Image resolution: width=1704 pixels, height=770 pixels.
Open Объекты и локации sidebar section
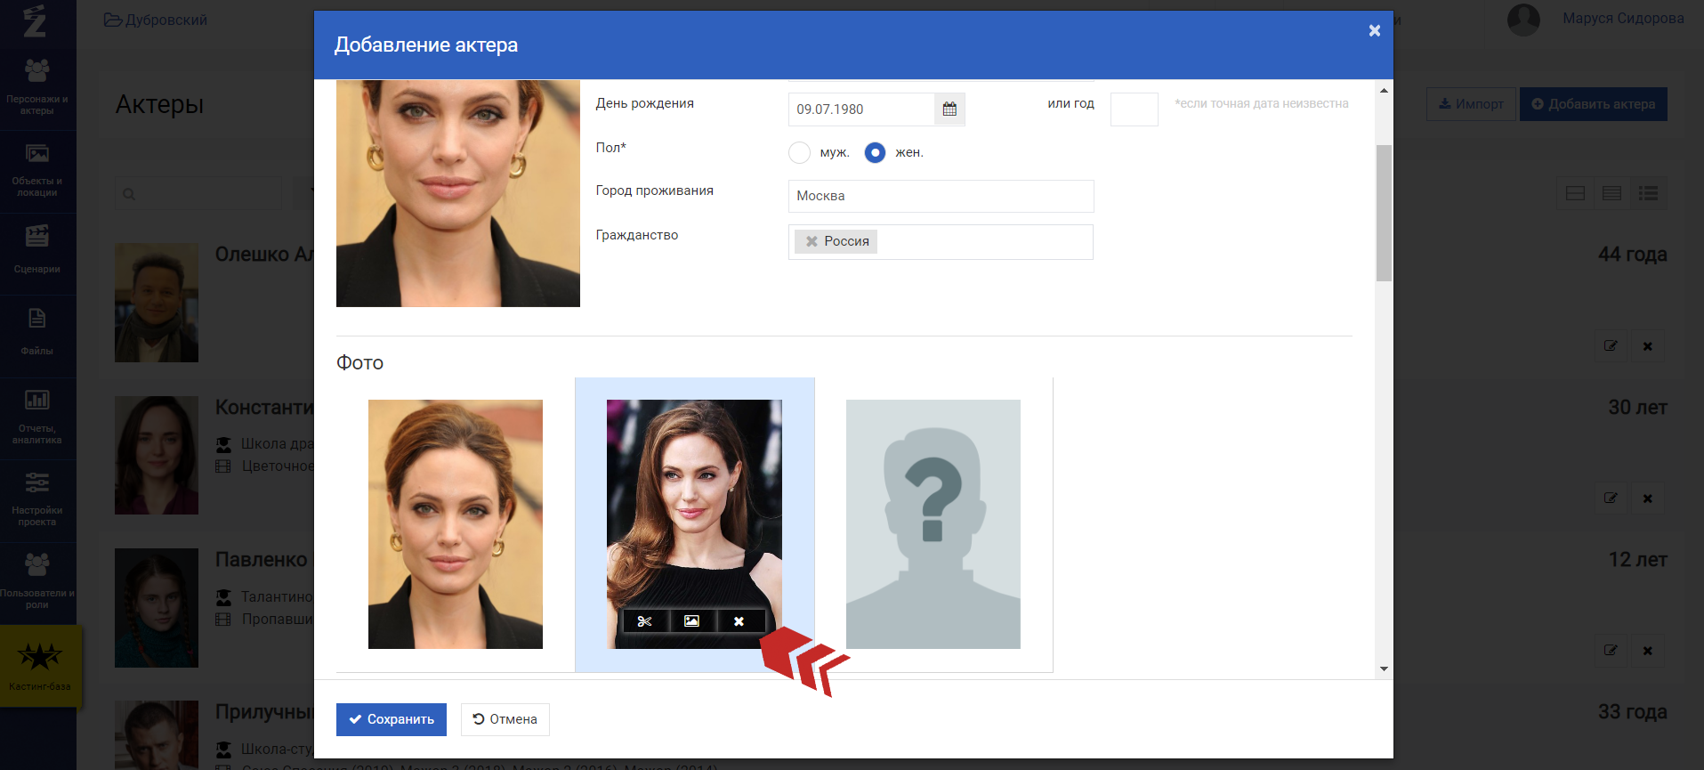click(37, 171)
